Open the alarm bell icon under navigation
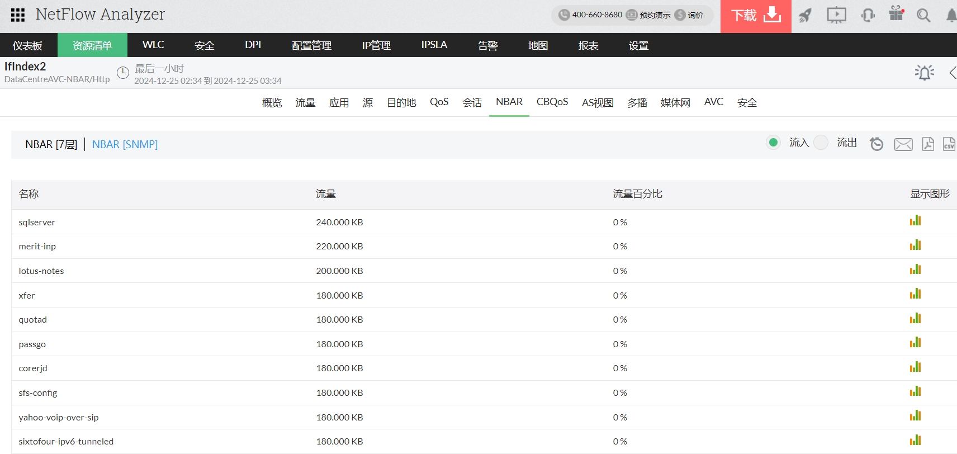 pyautogui.click(x=924, y=73)
